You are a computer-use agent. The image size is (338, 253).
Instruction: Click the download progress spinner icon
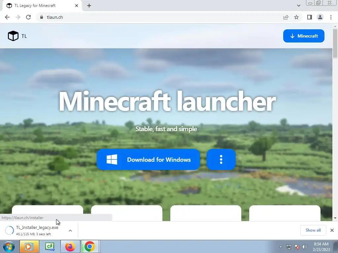click(x=9, y=230)
